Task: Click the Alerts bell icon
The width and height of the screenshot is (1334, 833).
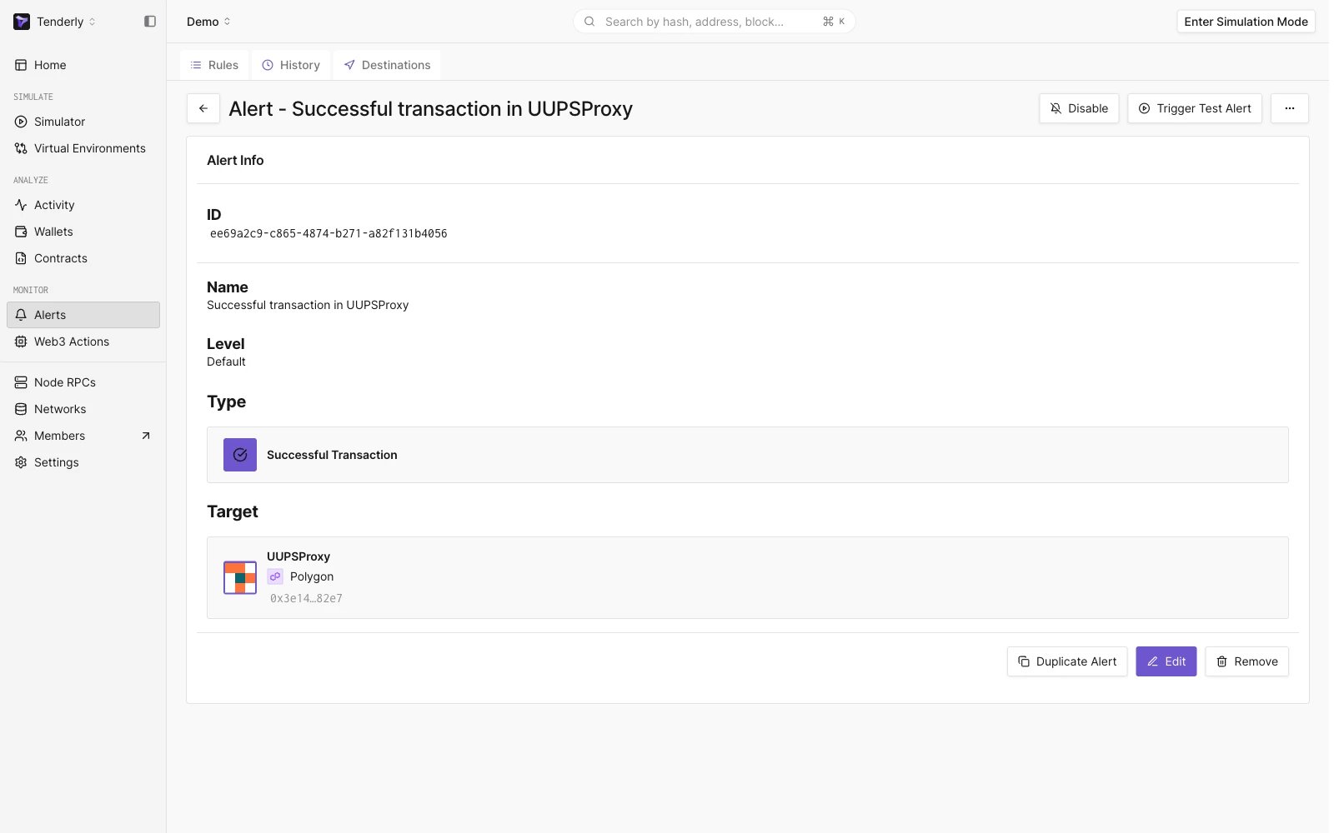Action: click(x=21, y=315)
